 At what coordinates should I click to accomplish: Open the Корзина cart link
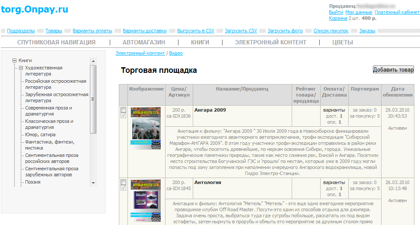338,18
